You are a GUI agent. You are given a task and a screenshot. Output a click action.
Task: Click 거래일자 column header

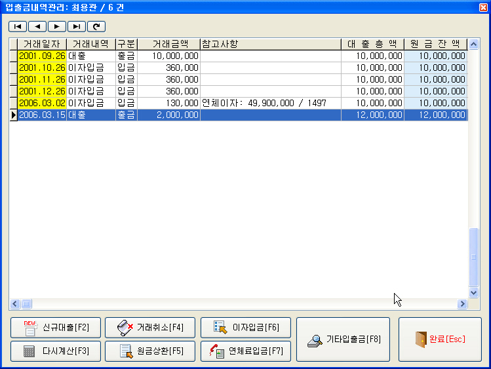point(42,44)
